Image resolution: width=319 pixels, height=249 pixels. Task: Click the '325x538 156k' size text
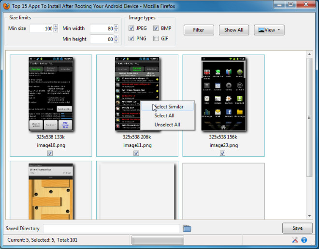[223, 137]
